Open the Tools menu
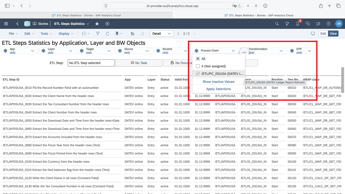Screen dimensions: 345x194 tap(46, 34)
